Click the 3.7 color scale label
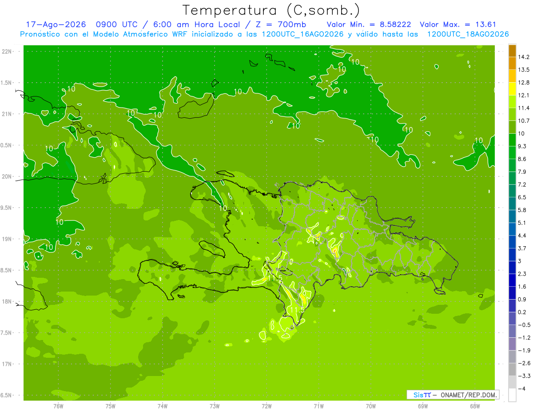Image resolution: width=533 pixels, height=412 pixels. [522, 248]
